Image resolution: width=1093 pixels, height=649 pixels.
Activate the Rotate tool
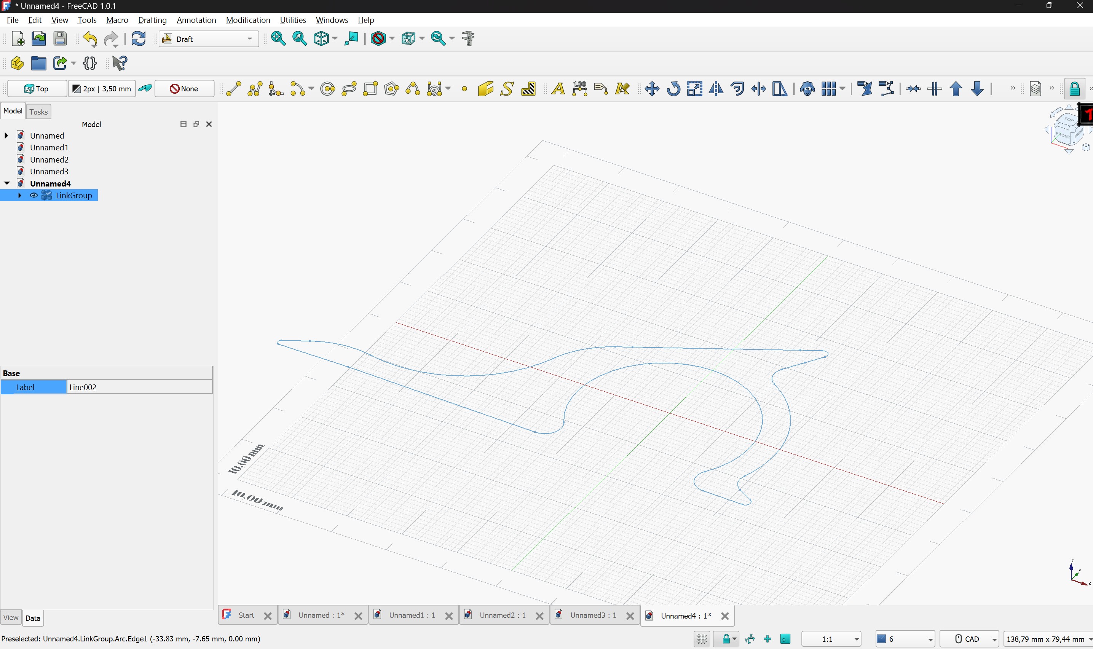coord(673,89)
